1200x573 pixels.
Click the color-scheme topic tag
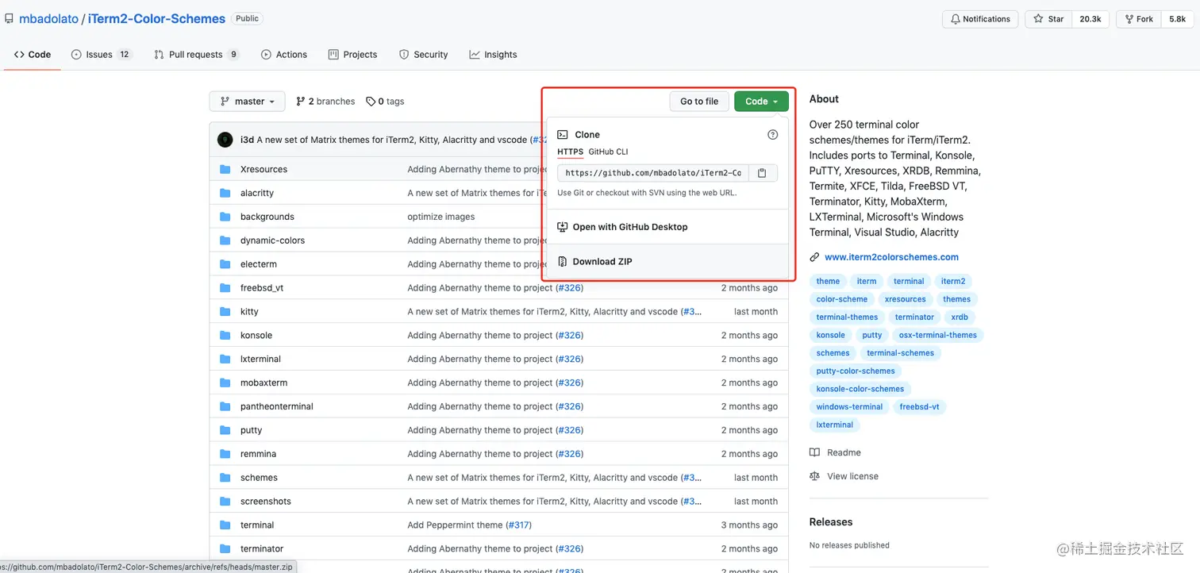pyautogui.click(x=842, y=299)
